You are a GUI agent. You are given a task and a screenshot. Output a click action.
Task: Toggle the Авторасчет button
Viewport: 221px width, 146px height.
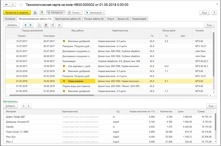(55, 13)
